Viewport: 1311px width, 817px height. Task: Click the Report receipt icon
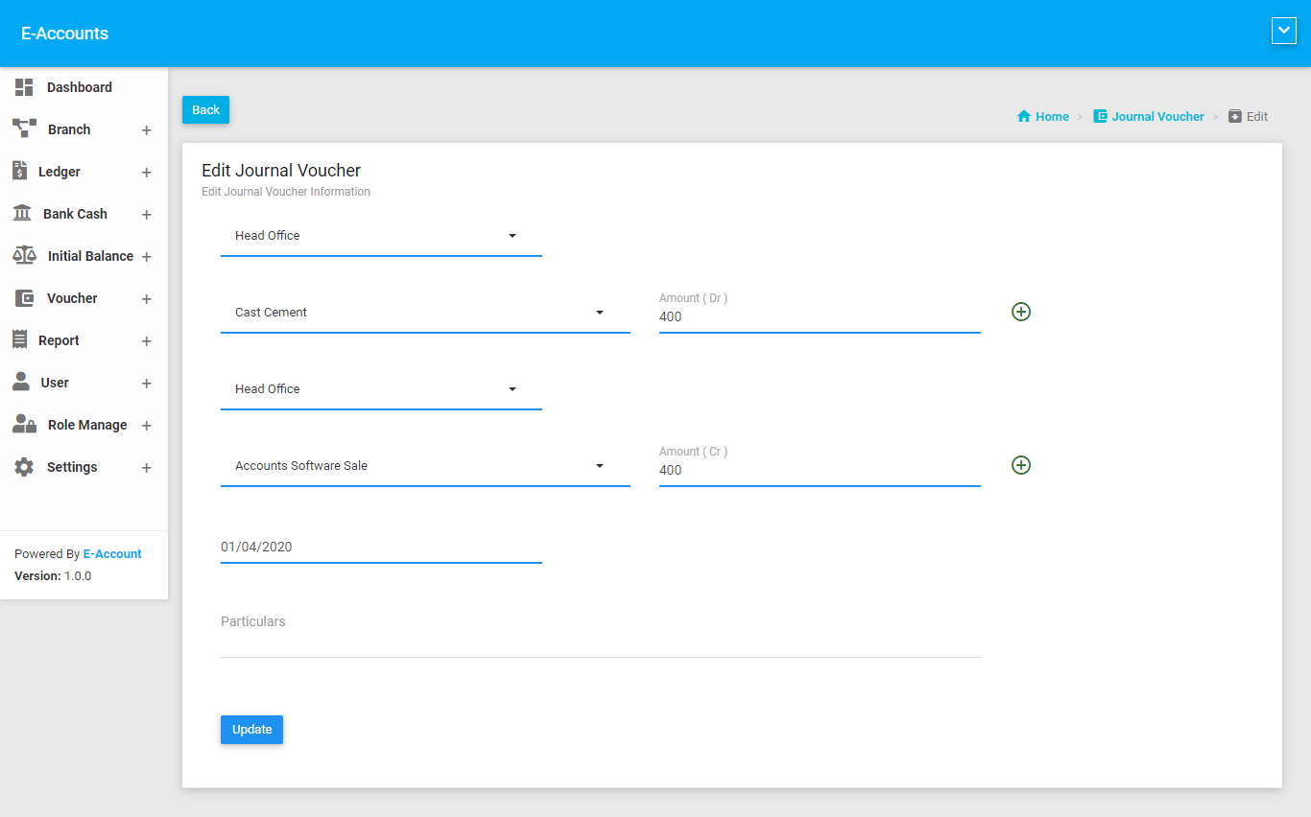[x=19, y=339]
